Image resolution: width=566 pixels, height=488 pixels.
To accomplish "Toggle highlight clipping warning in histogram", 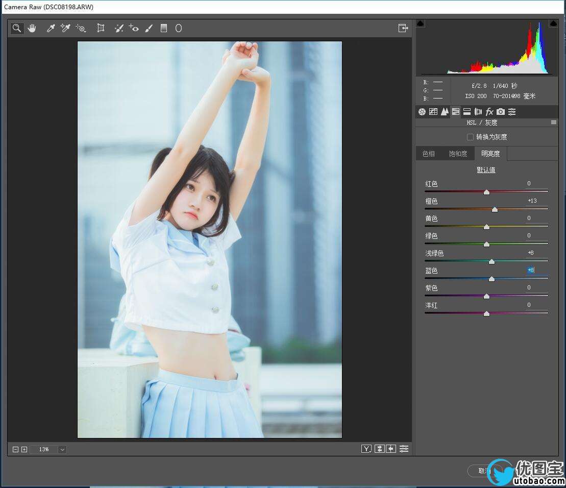I will click(553, 23).
